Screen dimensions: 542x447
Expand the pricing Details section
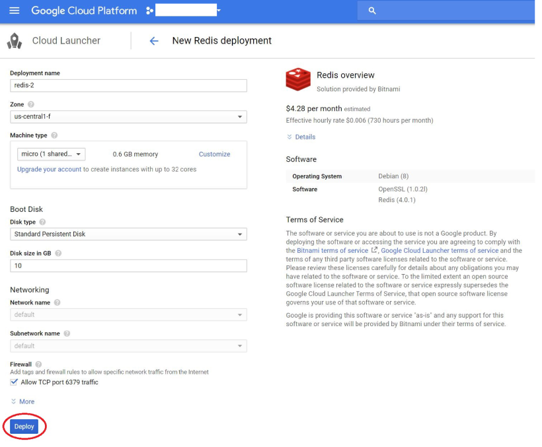[301, 137]
